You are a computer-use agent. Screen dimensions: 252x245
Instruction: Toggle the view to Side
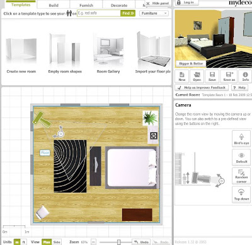[x=57, y=242]
